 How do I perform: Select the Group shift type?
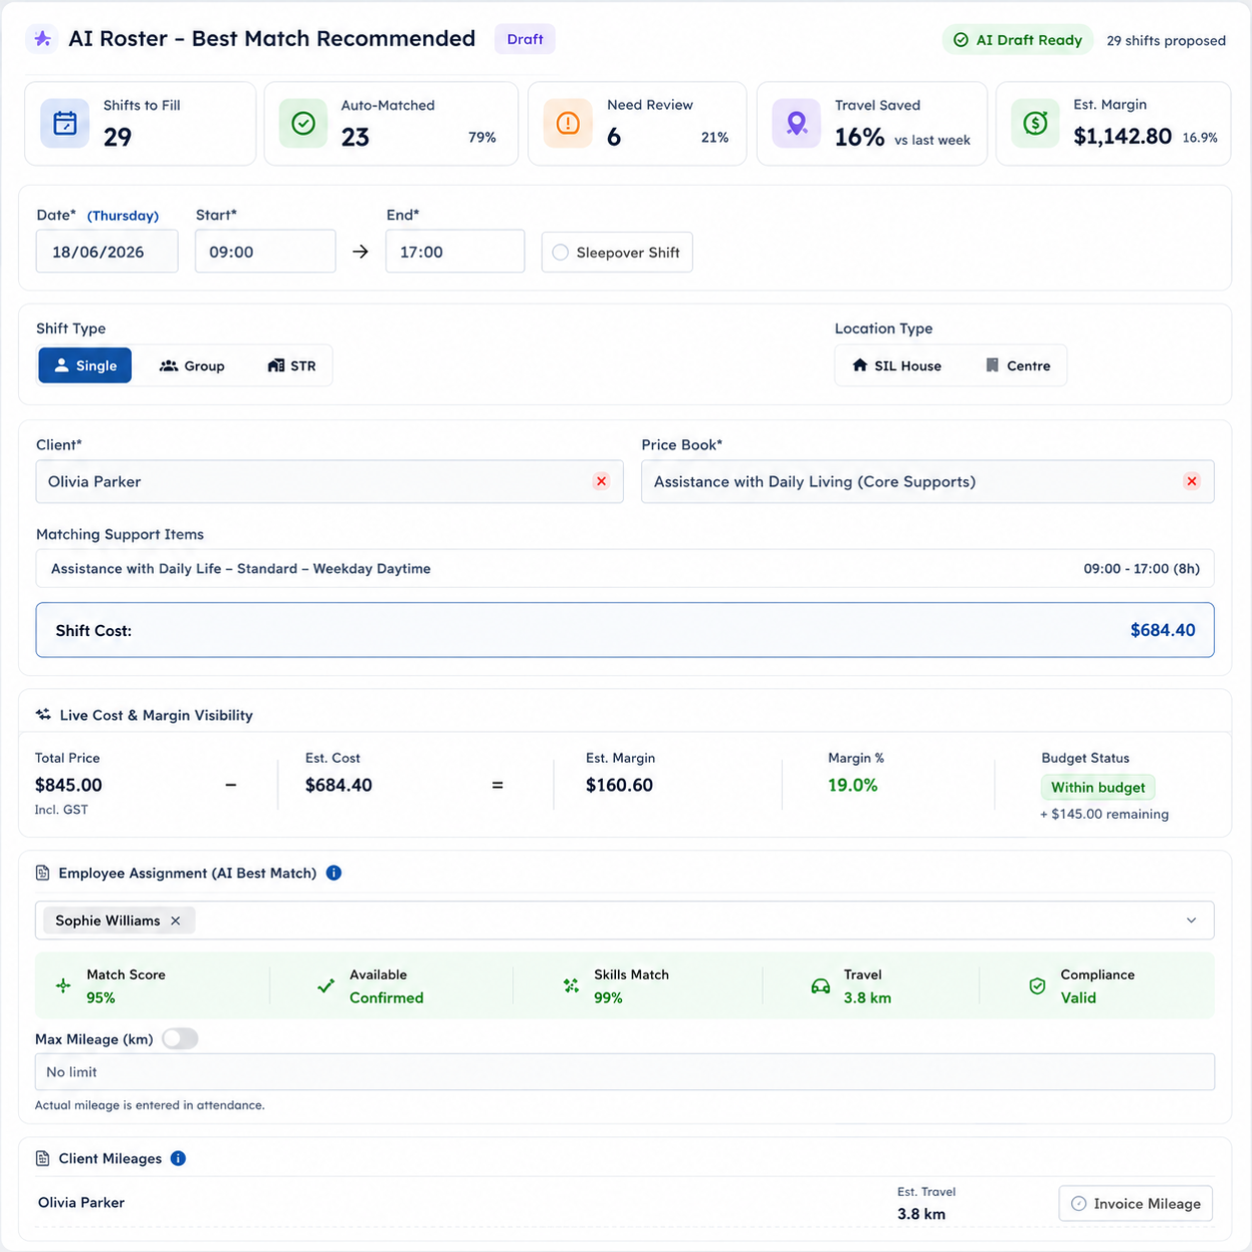tap(193, 365)
